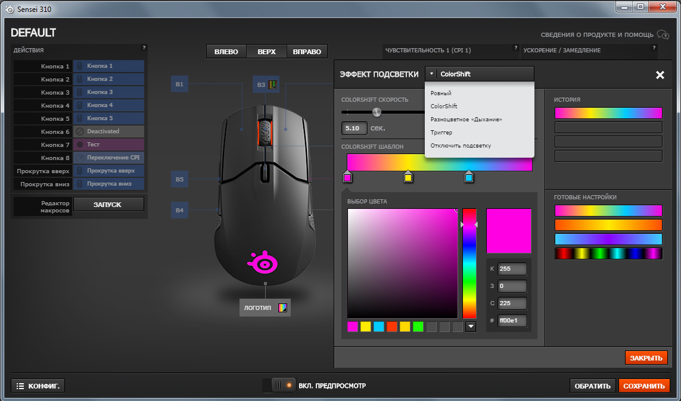
Task: Open the Кнопка 6 Deactivated action selector
Action: (x=108, y=131)
